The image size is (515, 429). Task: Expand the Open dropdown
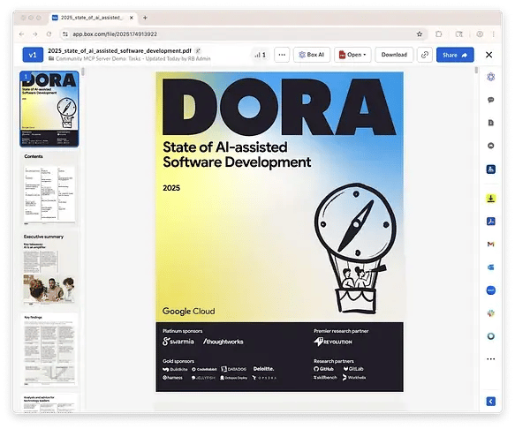(352, 55)
